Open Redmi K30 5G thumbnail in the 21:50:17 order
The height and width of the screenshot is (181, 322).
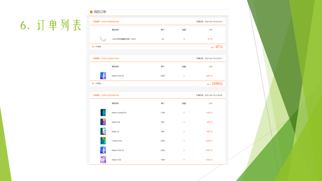[x=103, y=76]
